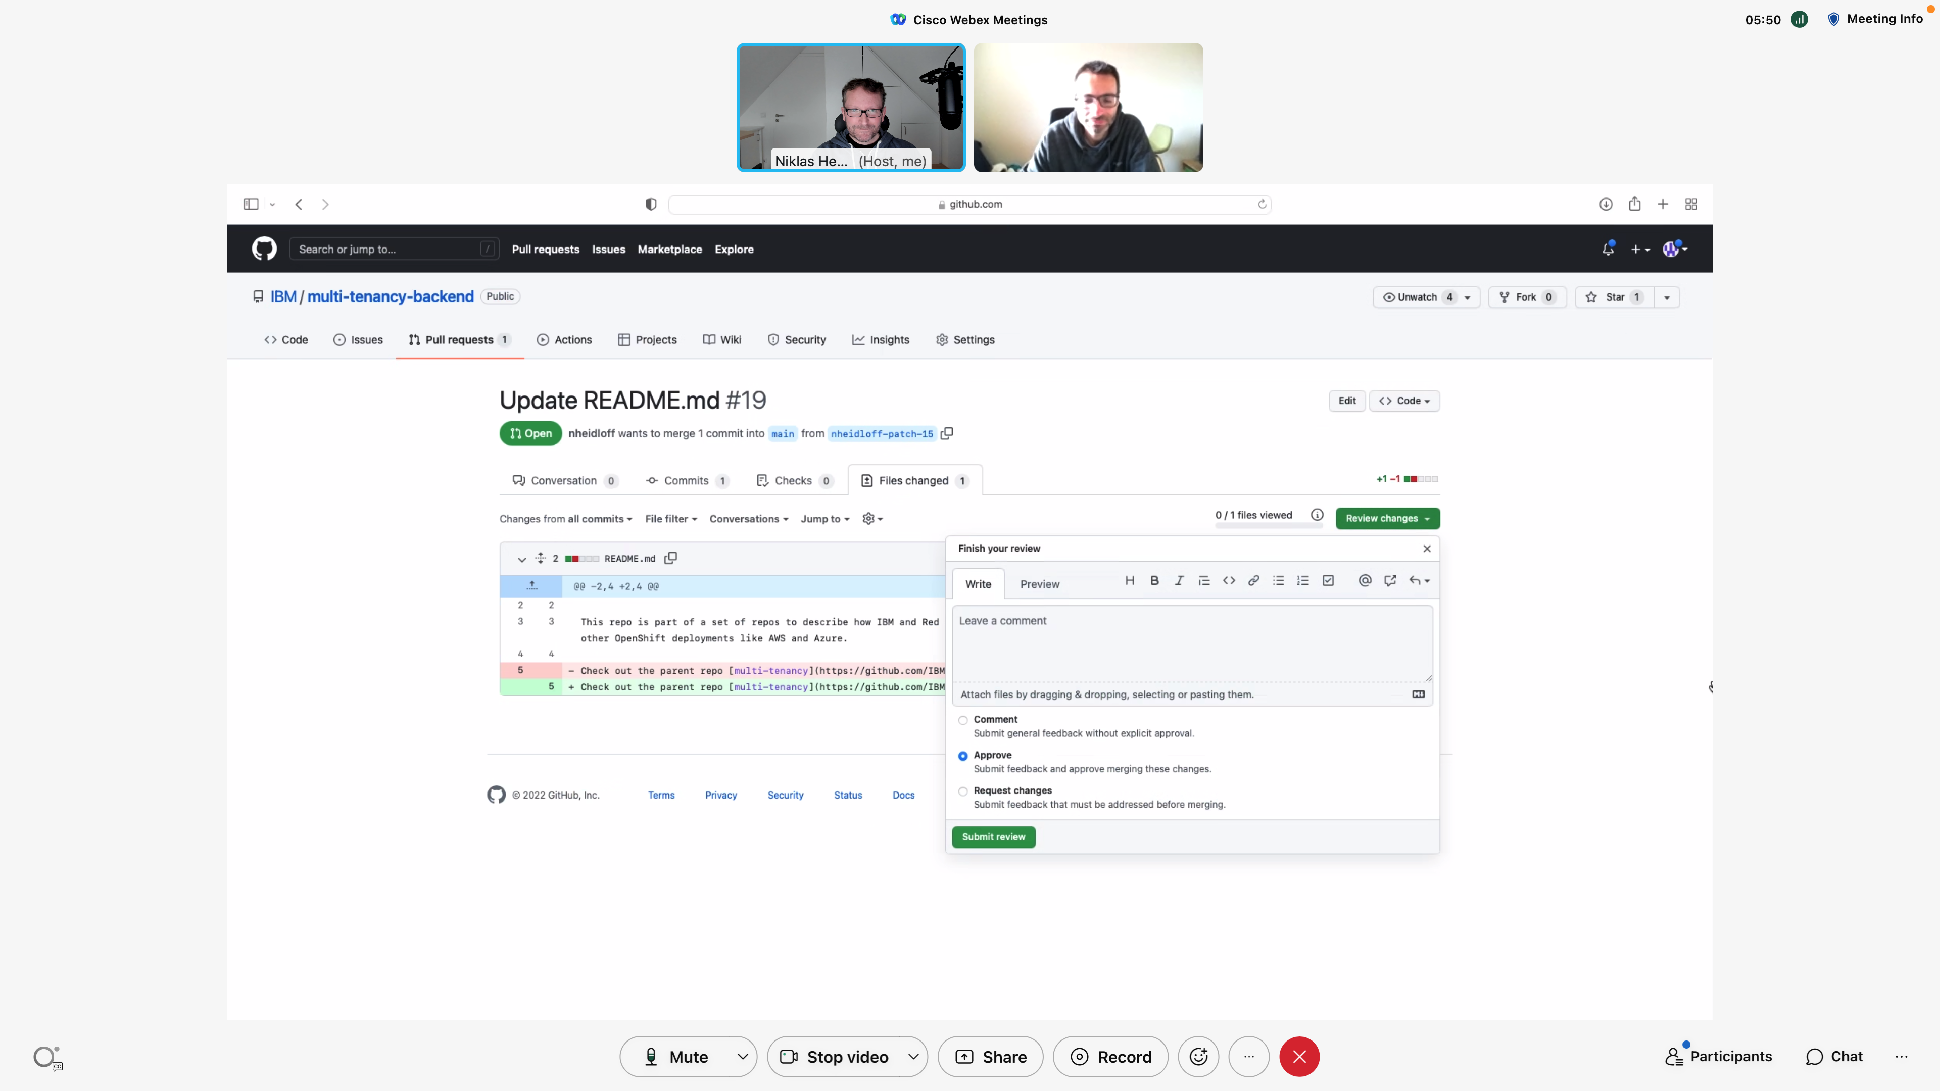Add a task list using checkbox icon
The height and width of the screenshot is (1091, 1940).
(x=1329, y=580)
